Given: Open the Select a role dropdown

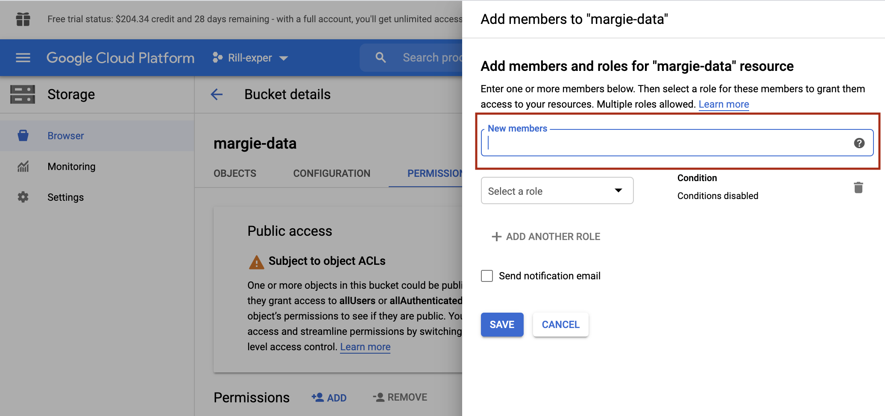Looking at the screenshot, I should tap(557, 190).
